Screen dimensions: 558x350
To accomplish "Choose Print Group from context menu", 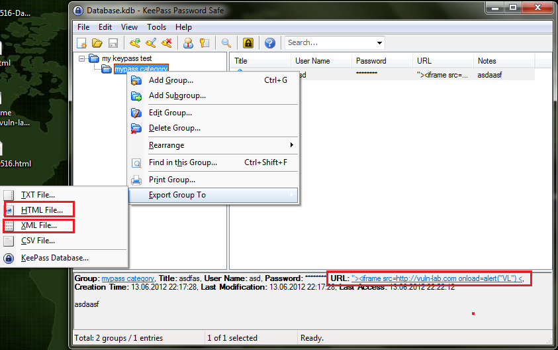I will [213, 180].
